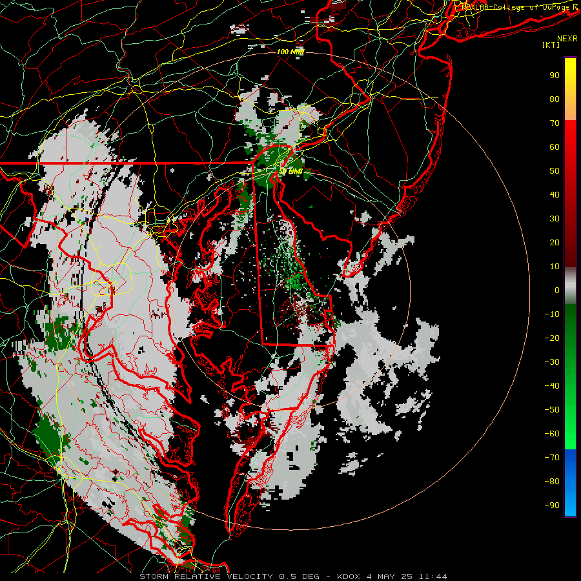Click the -10 value on velocity scale

coord(552,314)
